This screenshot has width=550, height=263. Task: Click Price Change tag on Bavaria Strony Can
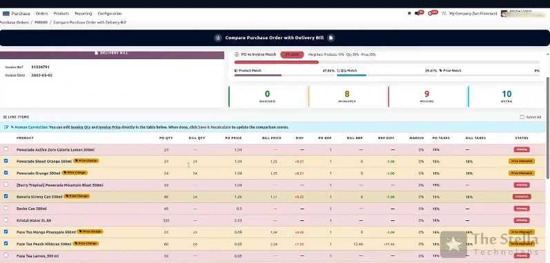coord(77,196)
